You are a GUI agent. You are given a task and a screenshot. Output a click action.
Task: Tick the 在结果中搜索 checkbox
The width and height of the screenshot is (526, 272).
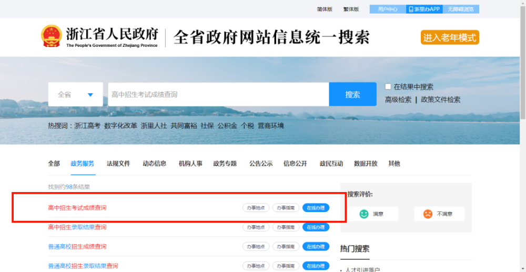point(388,86)
